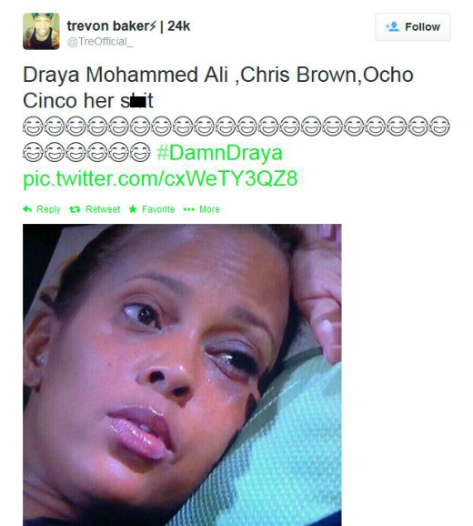Select the Reply text label

[x=48, y=209]
